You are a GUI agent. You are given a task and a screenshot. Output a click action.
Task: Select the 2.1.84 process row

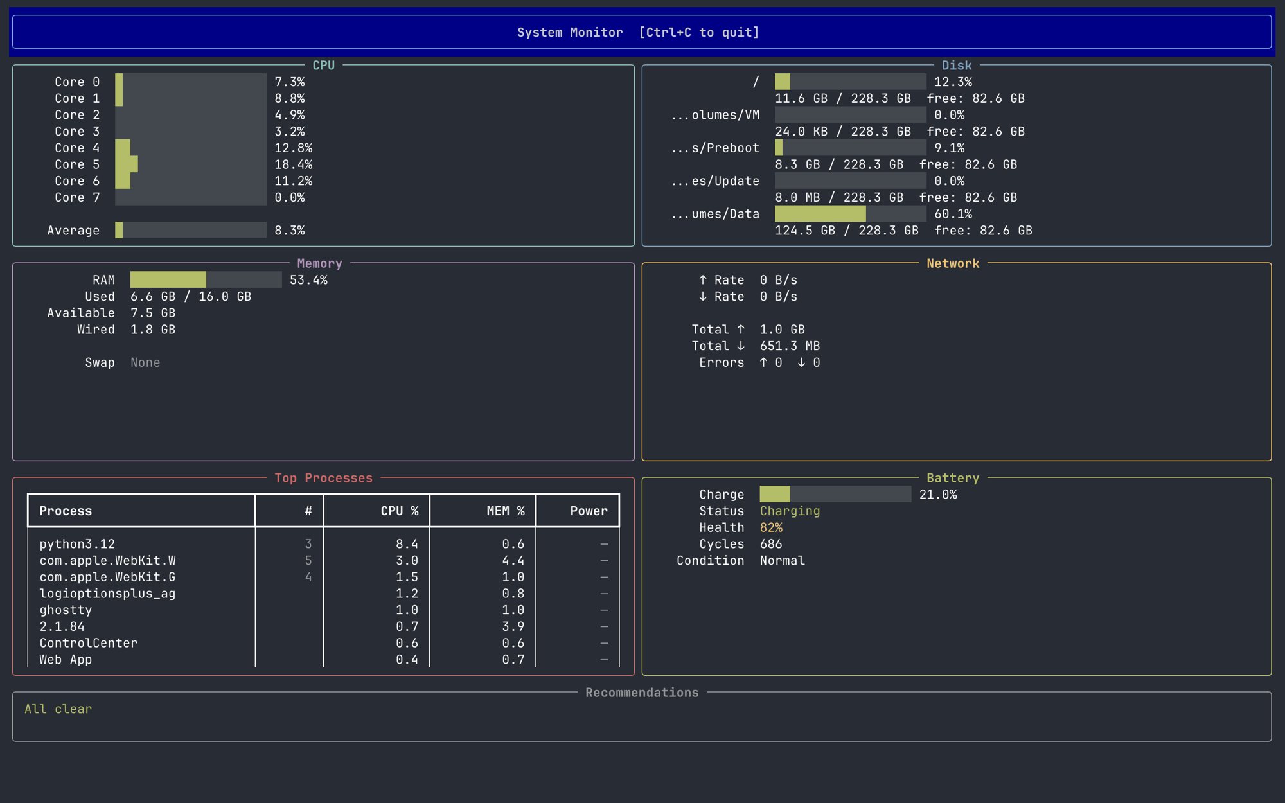click(x=323, y=626)
